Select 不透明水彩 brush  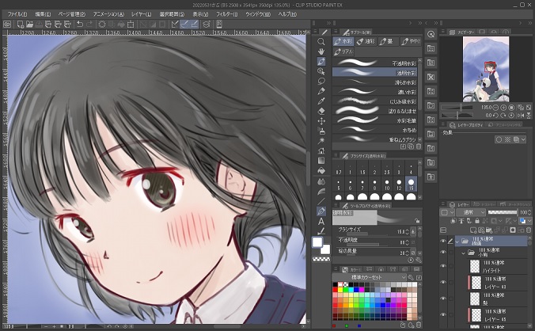point(374,63)
